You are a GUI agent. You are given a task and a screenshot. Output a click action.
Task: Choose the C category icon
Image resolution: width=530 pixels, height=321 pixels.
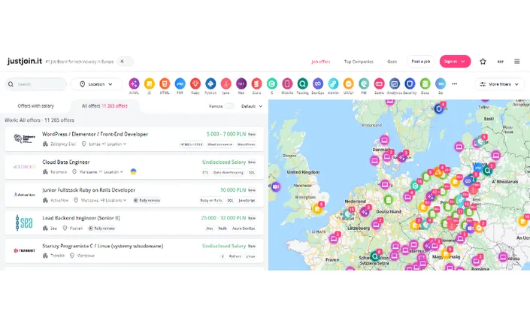(271, 83)
